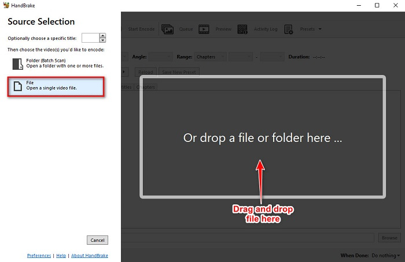Focus the specific title input box
The width and height of the screenshot is (405, 262).
[x=91, y=38]
